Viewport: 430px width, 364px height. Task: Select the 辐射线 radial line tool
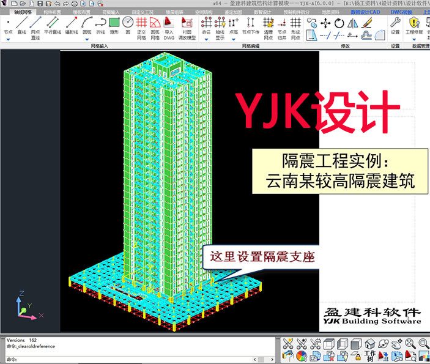pos(72,26)
